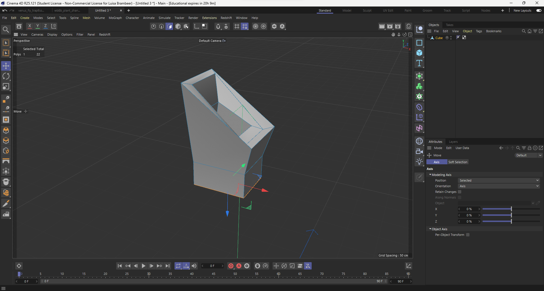This screenshot has height=291, width=544.
Task: Toggle sound playback speaker icon
Action: click(x=194, y=266)
